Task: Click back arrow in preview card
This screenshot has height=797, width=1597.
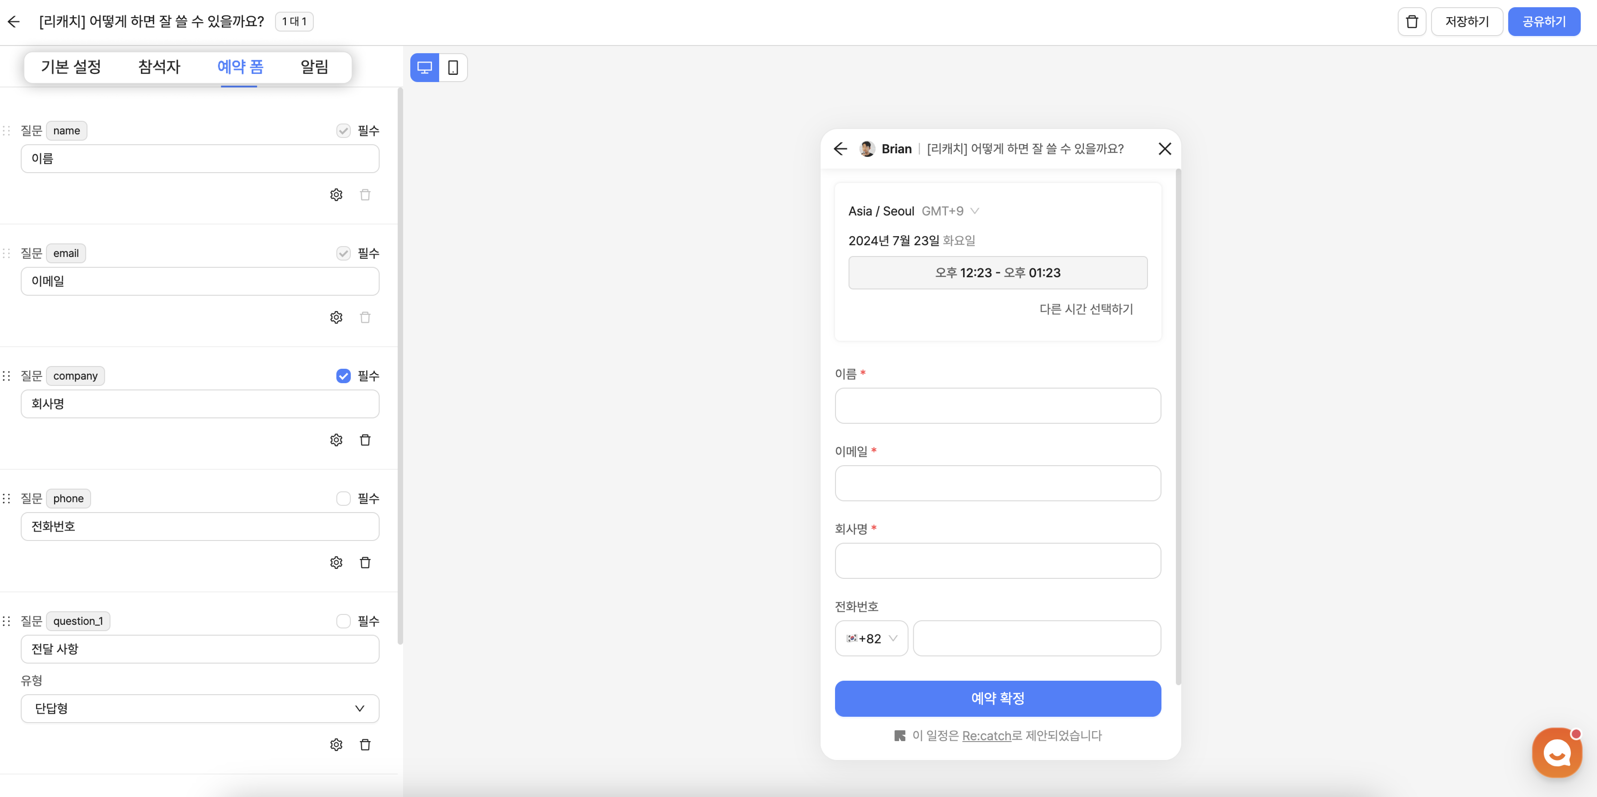Action: pos(840,149)
